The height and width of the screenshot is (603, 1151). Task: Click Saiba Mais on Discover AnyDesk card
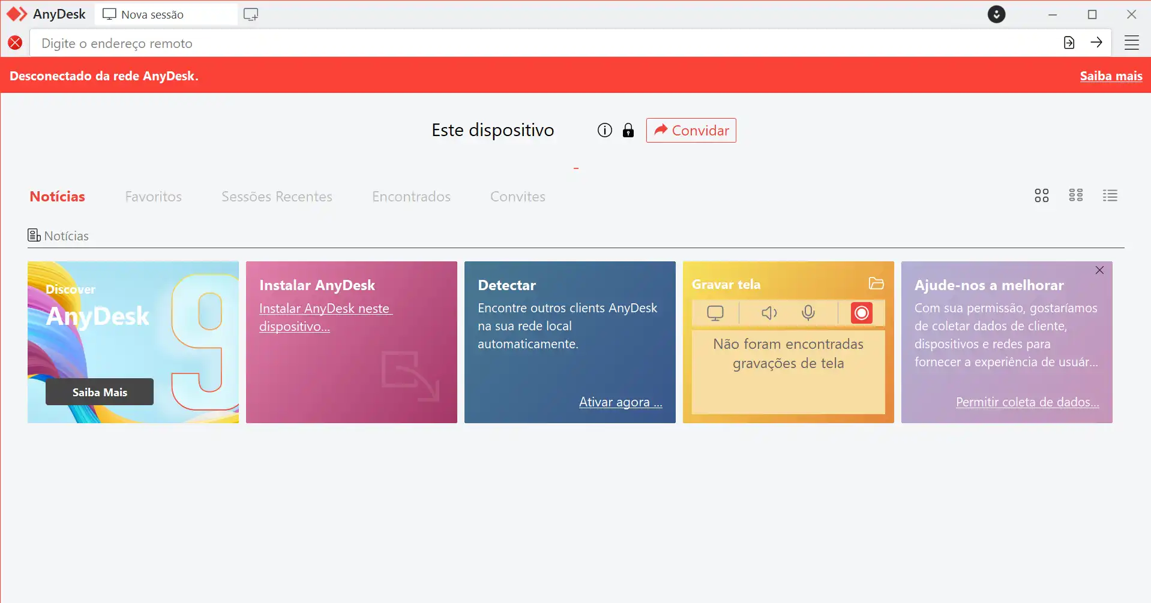click(100, 392)
